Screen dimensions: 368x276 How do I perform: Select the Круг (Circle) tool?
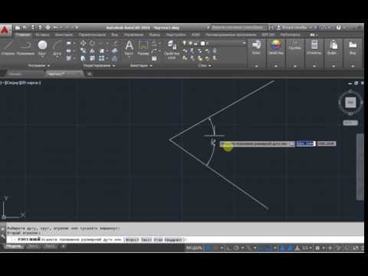[42, 48]
